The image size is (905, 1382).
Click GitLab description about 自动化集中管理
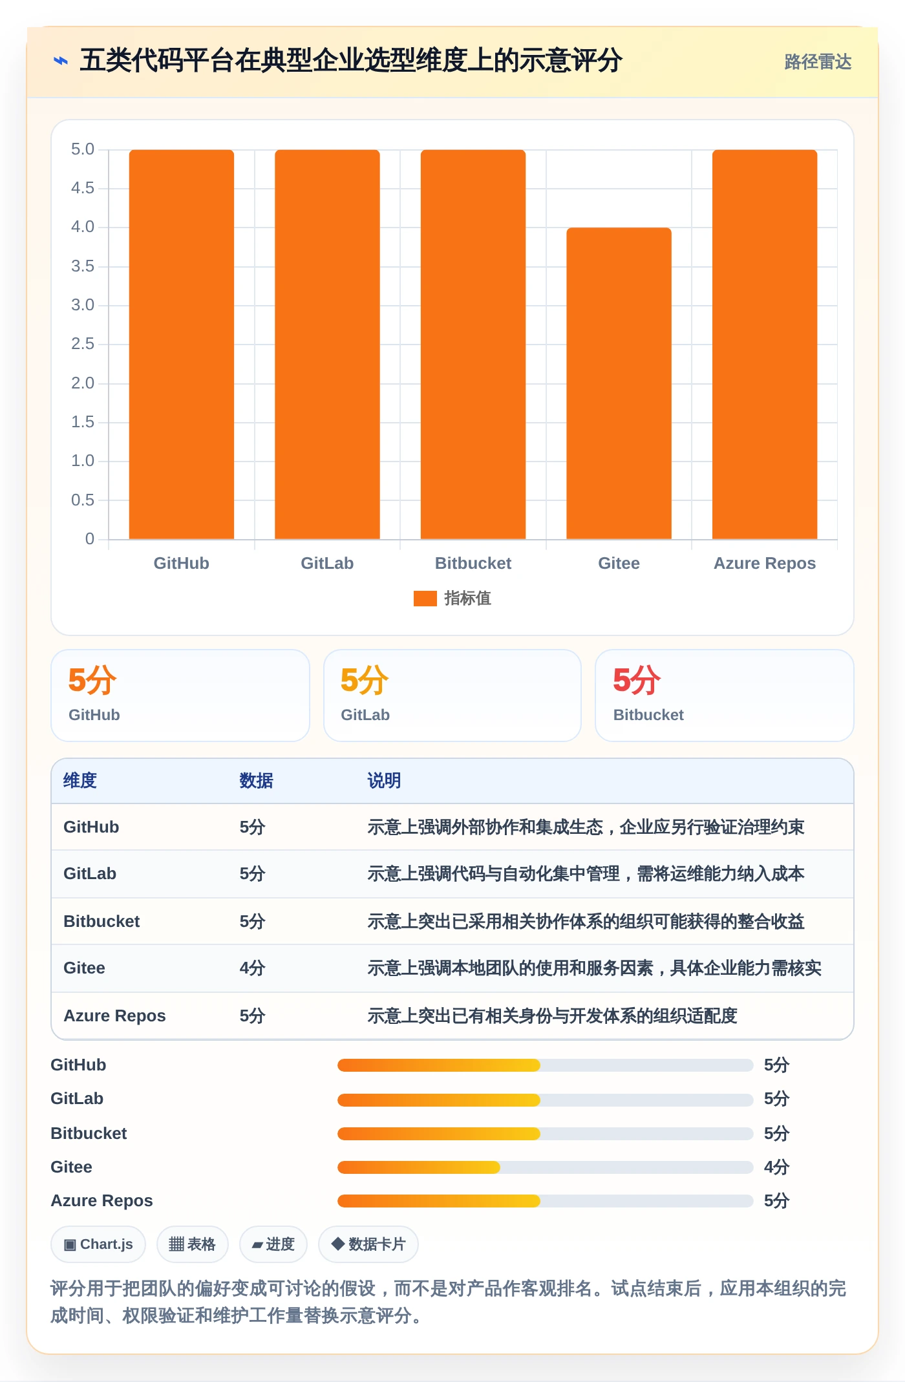[586, 874]
